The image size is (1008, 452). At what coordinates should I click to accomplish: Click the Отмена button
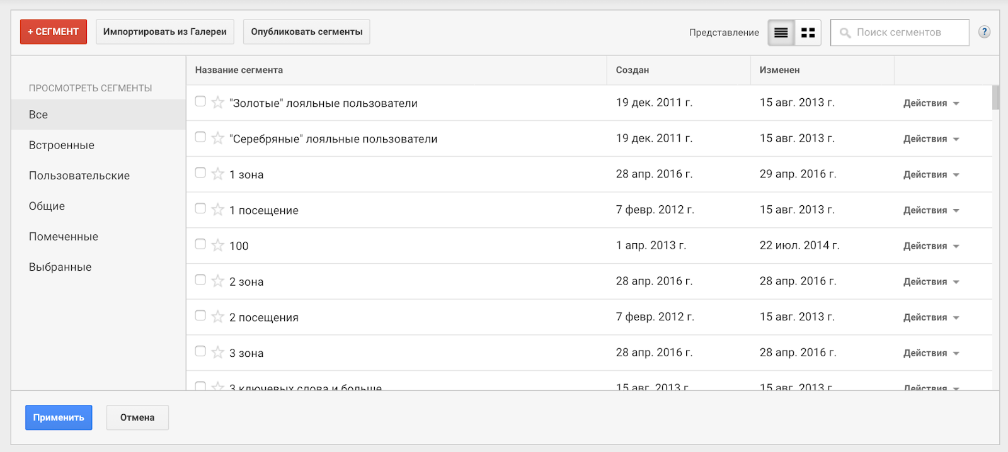pos(137,417)
